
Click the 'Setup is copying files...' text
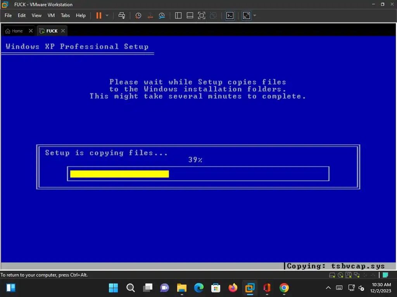tap(106, 153)
